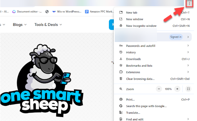The width and height of the screenshot is (197, 121).
Task: Open the Amazon PPC Mark bookmark
Action: 99,12
